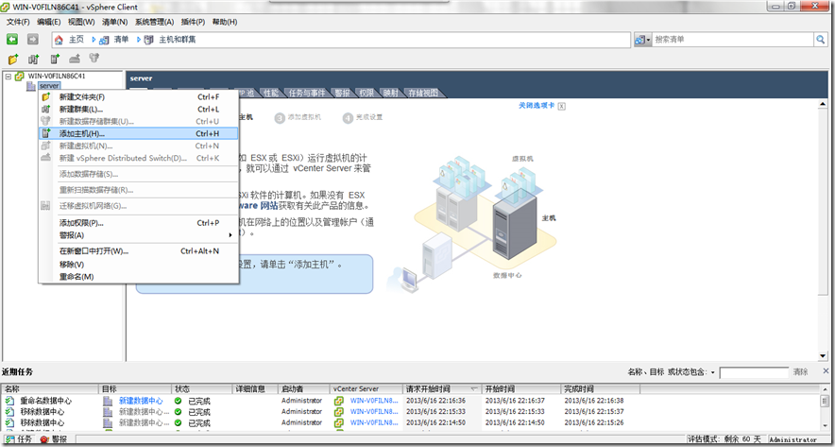Open the 编辑(E) menu
The height and width of the screenshot is (447, 835).
(49, 22)
